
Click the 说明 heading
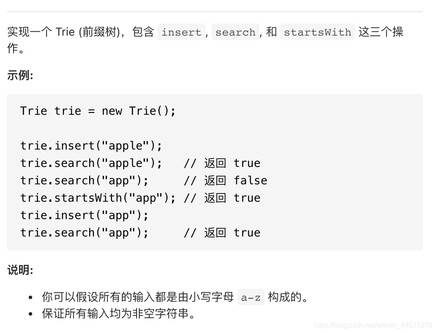click(20, 270)
